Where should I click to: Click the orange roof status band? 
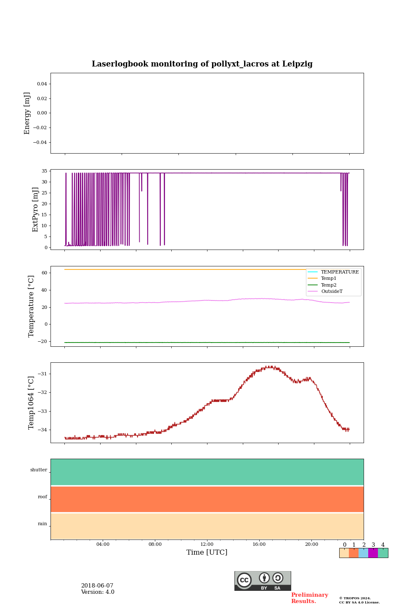207,499
